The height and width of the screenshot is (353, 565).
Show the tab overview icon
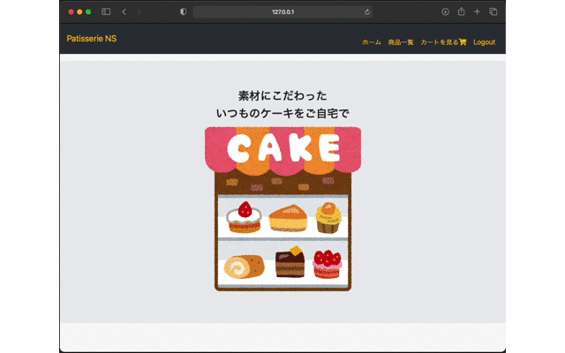[493, 11]
